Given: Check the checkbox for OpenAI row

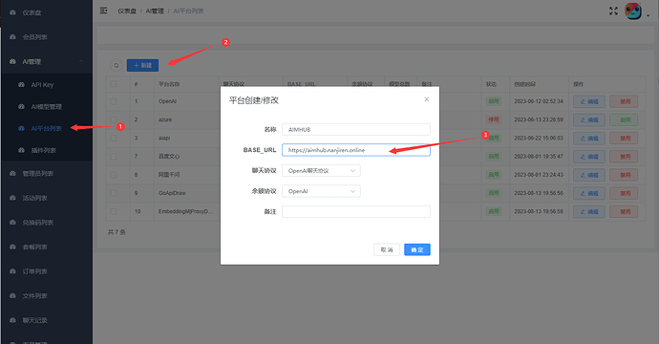Looking at the screenshot, I should click(x=114, y=101).
